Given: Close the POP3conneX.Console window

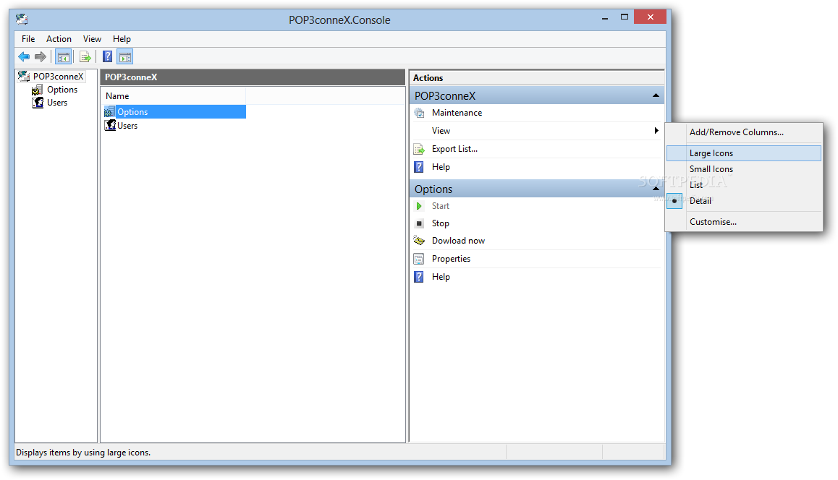Looking at the screenshot, I should pos(651,17).
